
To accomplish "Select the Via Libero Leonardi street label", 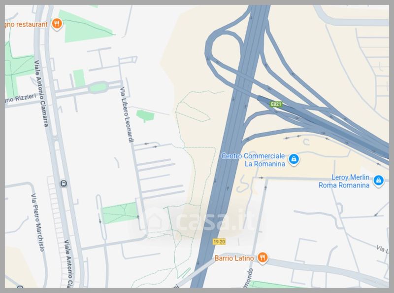I will pyautogui.click(x=127, y=114).
